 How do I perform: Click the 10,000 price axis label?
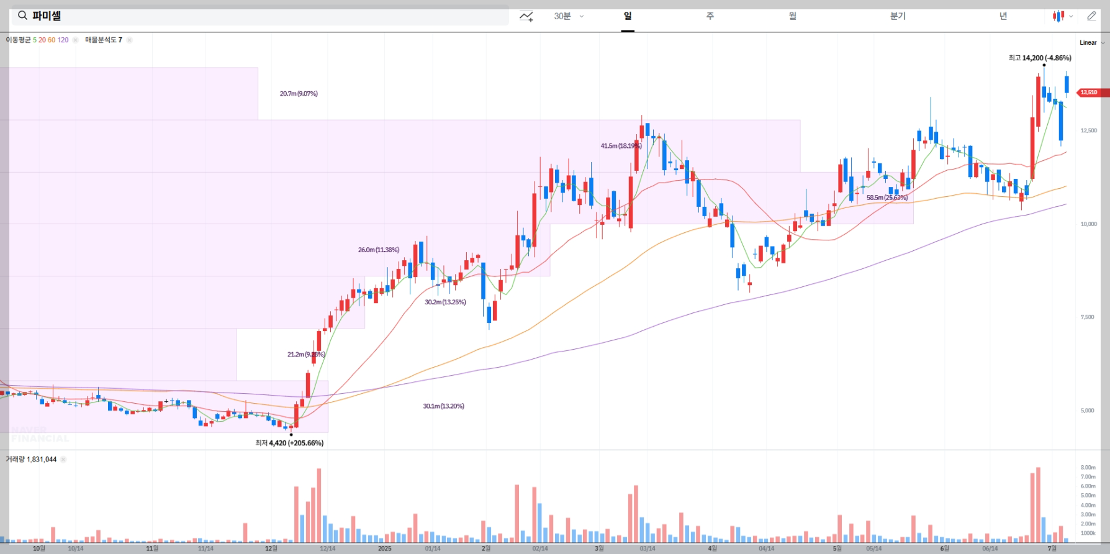1089,224
